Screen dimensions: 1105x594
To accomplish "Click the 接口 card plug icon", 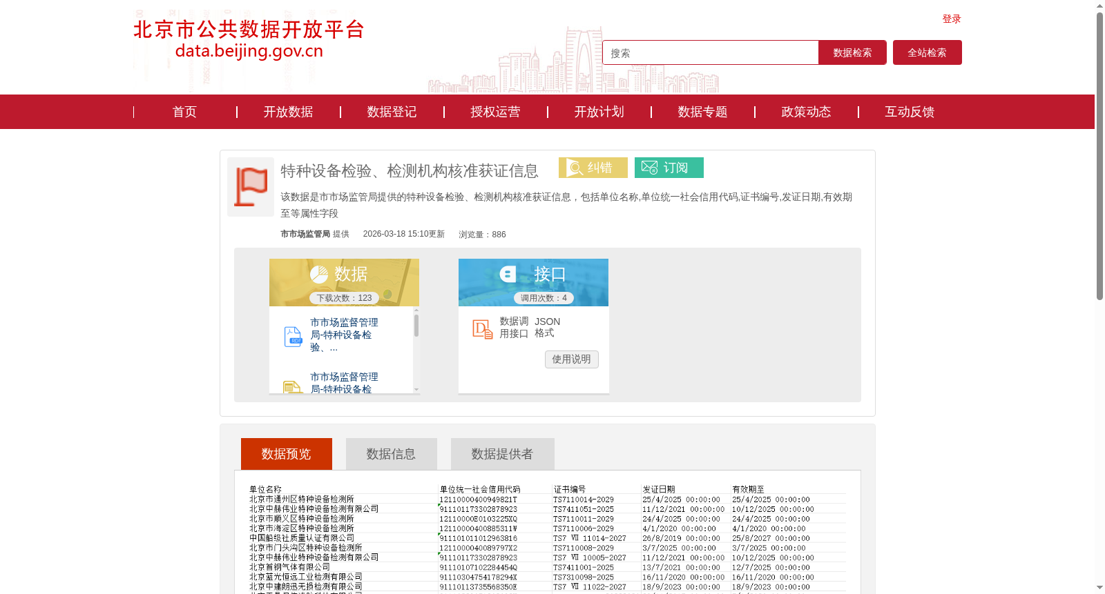I will click(x=508, y=274).
